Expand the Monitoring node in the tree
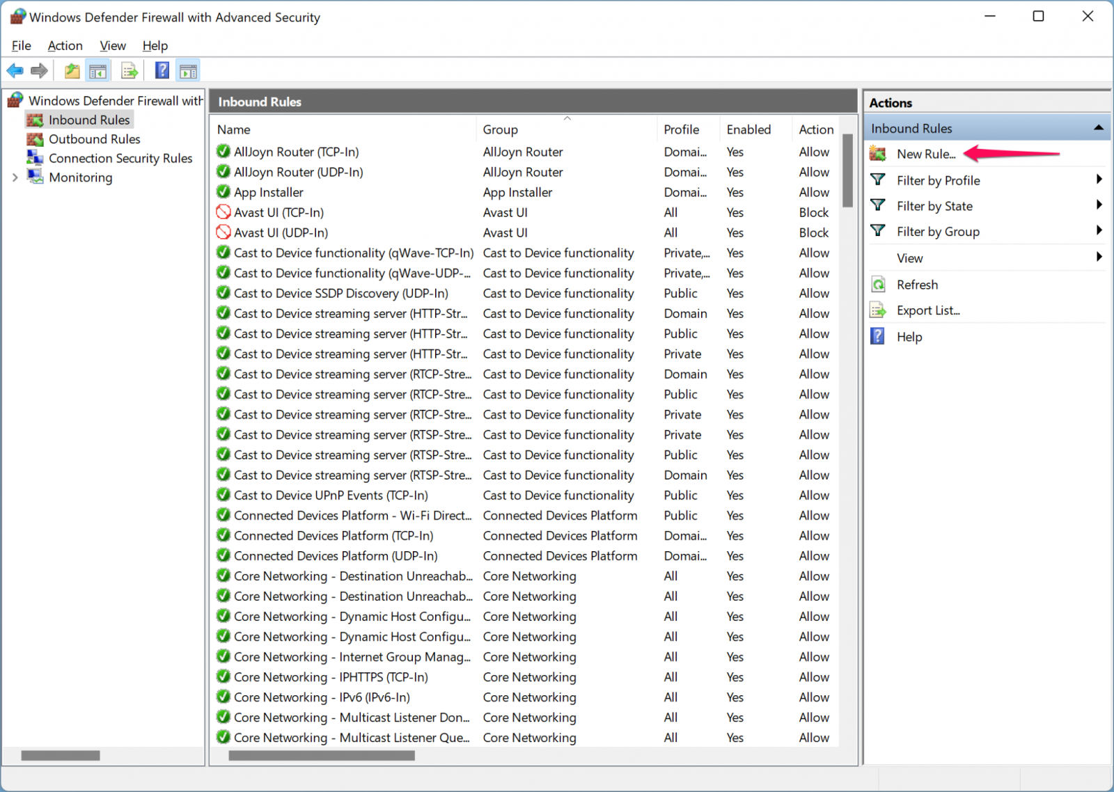 (15, 177)
